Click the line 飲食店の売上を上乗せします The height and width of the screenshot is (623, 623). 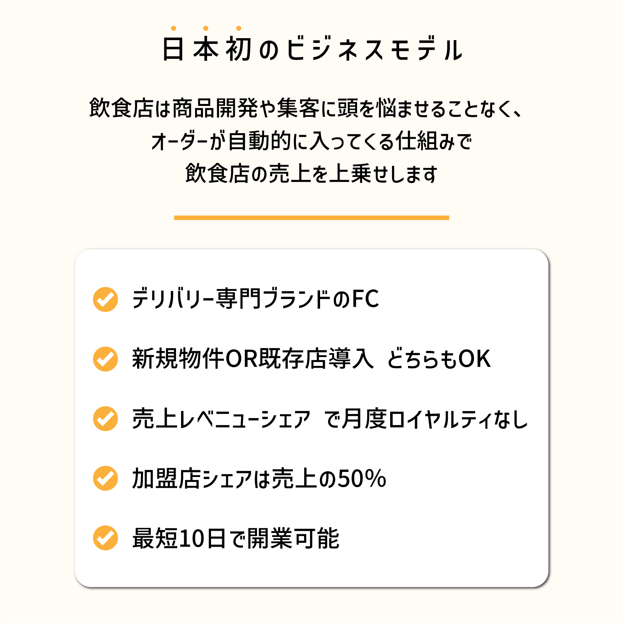pyautogui.click(x=311, y=174)
